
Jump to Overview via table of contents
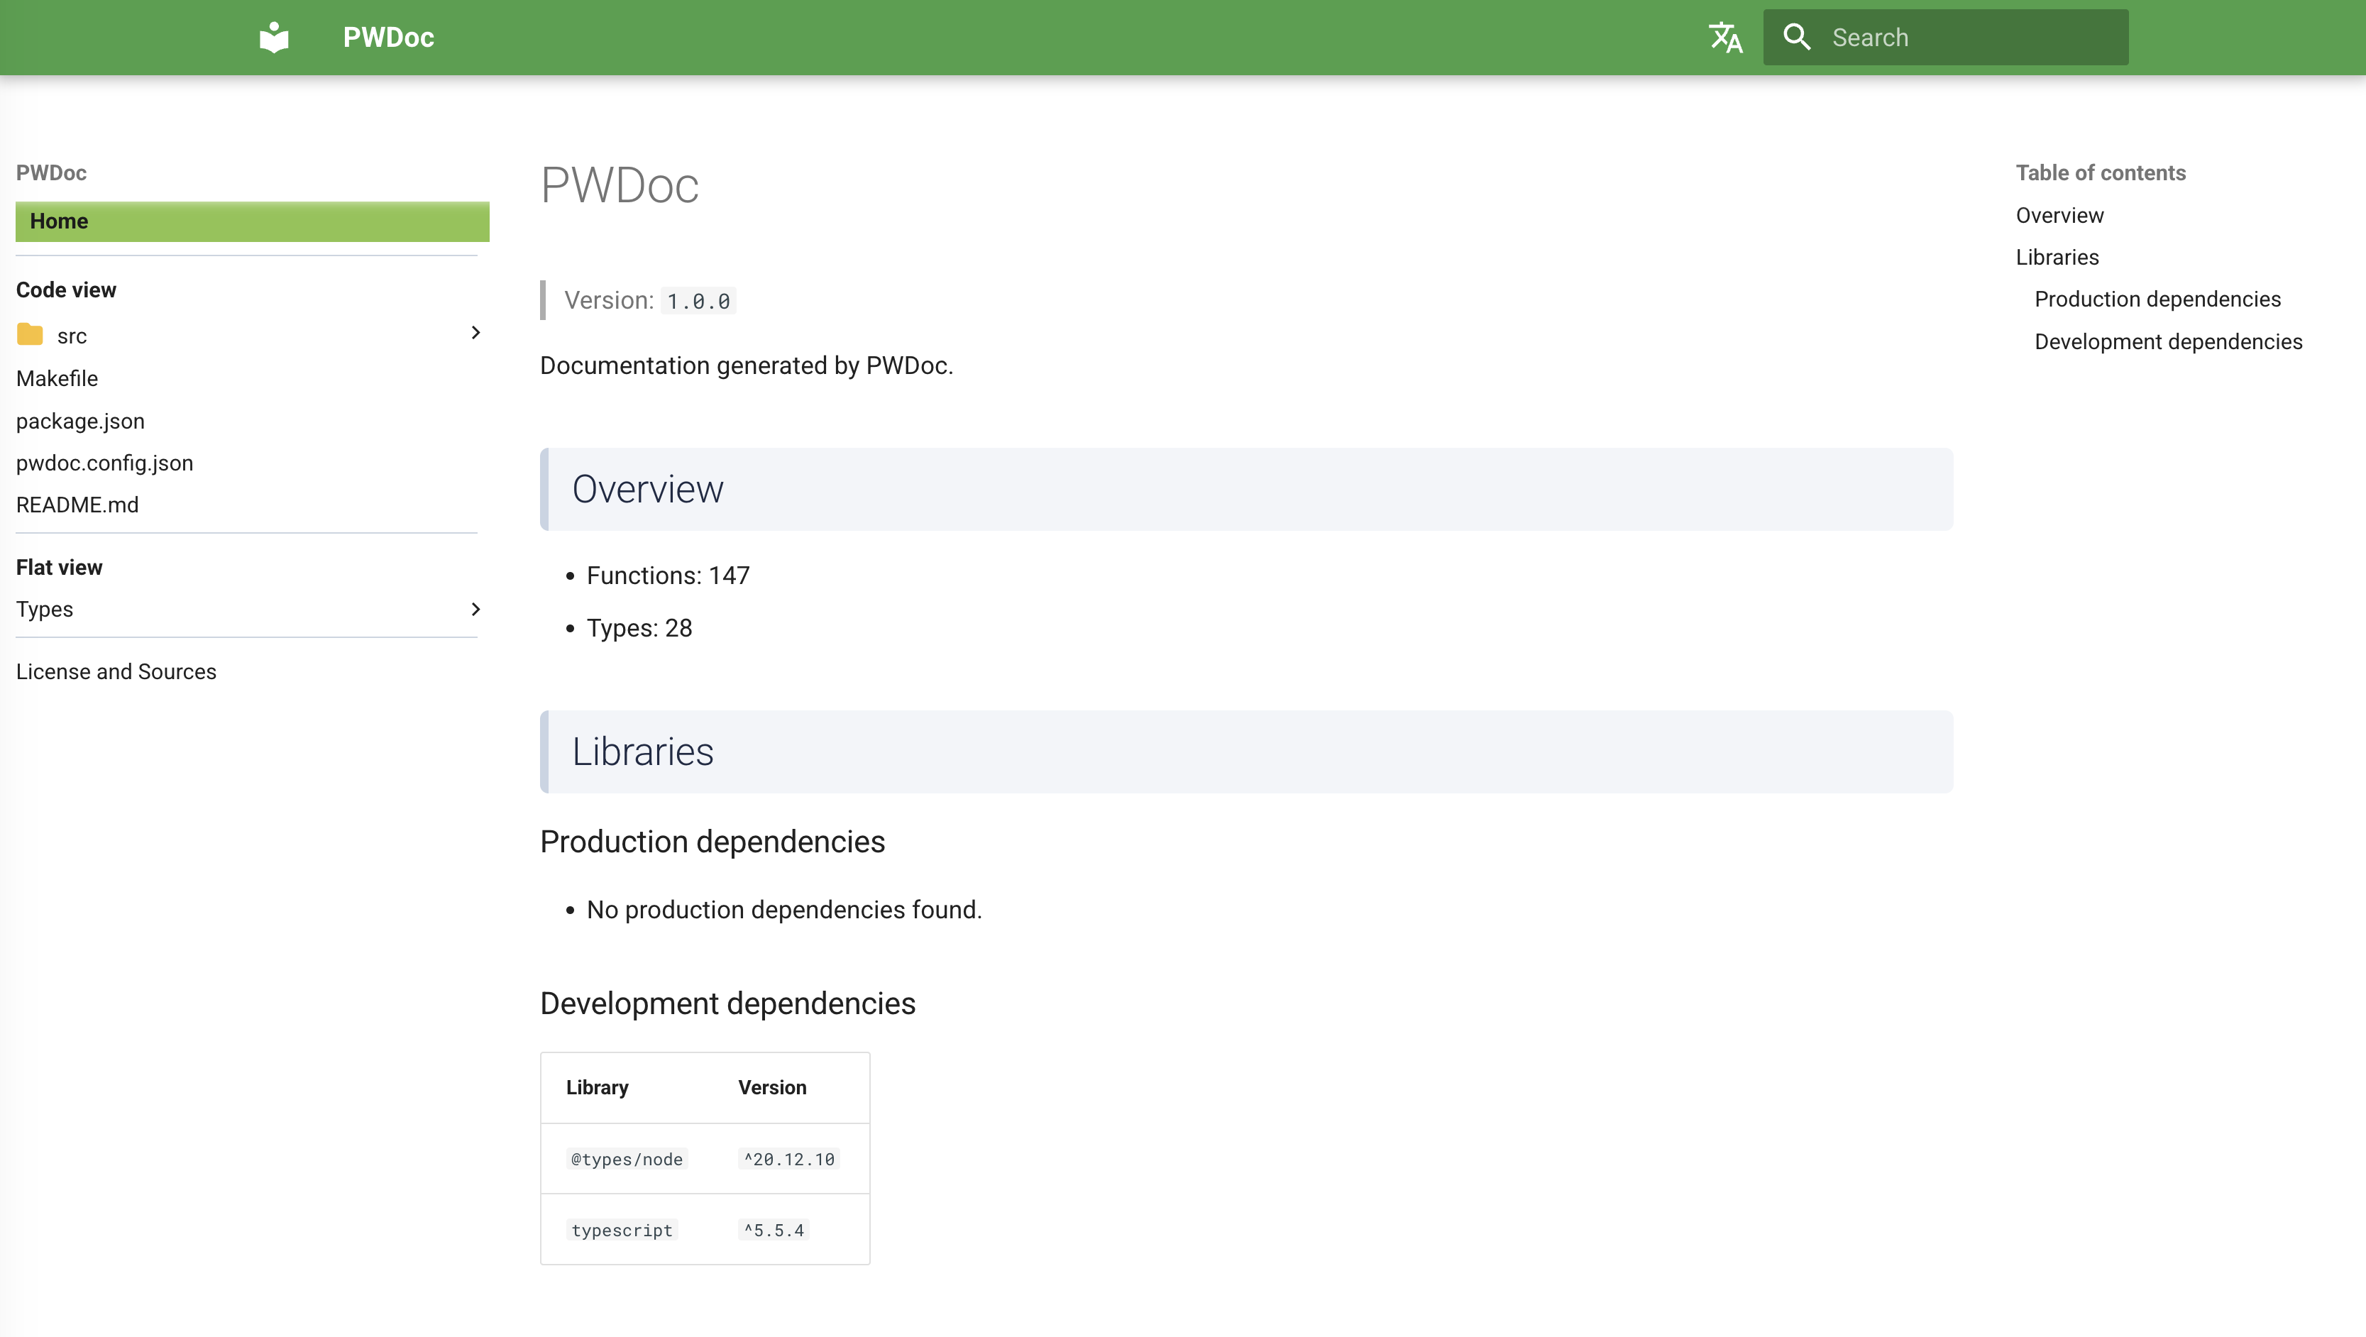2059,215
